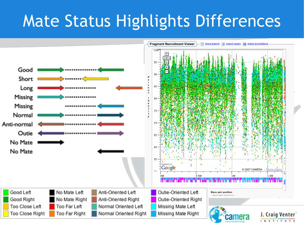Open the export region link
The height and width of the screenshot is (230, 304).
(233, 44)
